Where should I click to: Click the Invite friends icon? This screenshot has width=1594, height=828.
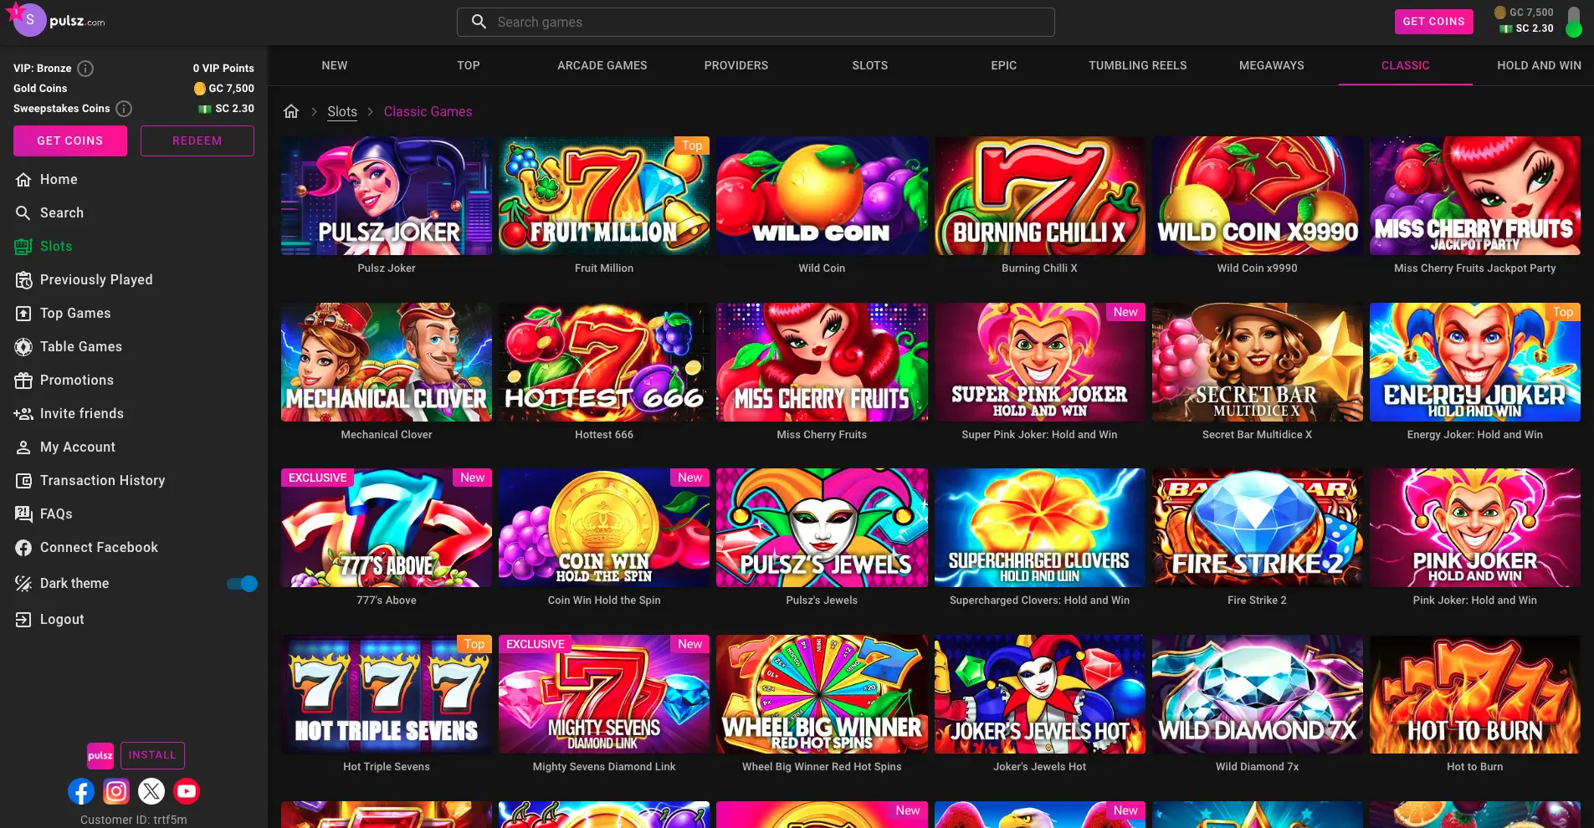pyautogui.click(x=23, y=414)
